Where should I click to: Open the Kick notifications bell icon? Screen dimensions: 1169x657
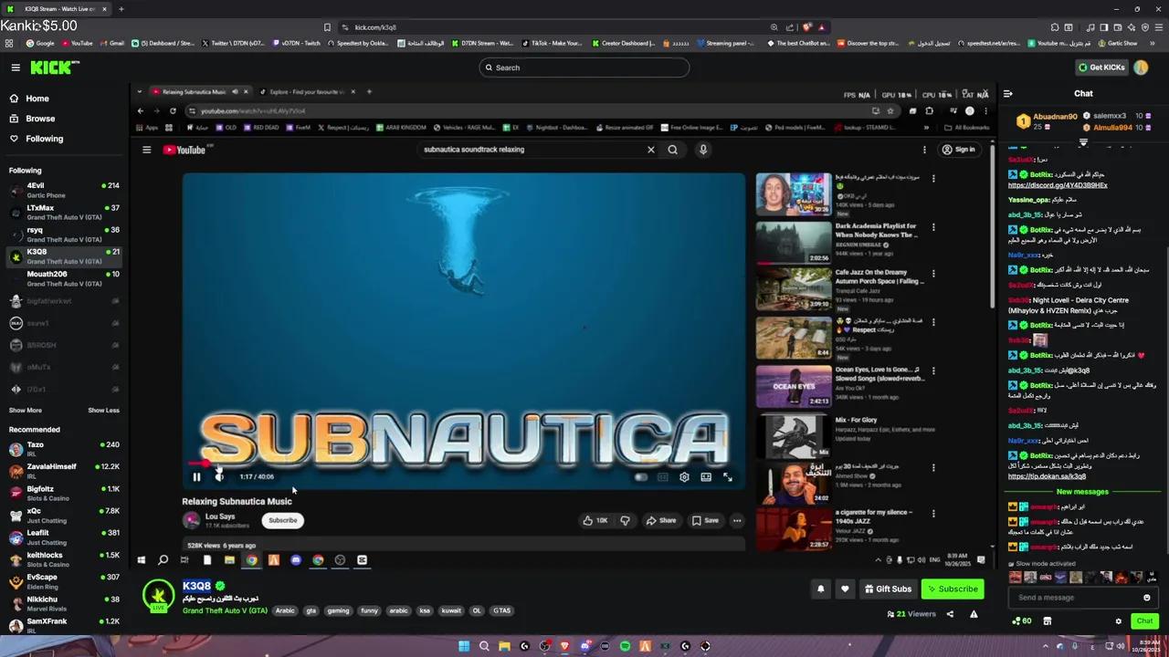(x=820, y=589)
